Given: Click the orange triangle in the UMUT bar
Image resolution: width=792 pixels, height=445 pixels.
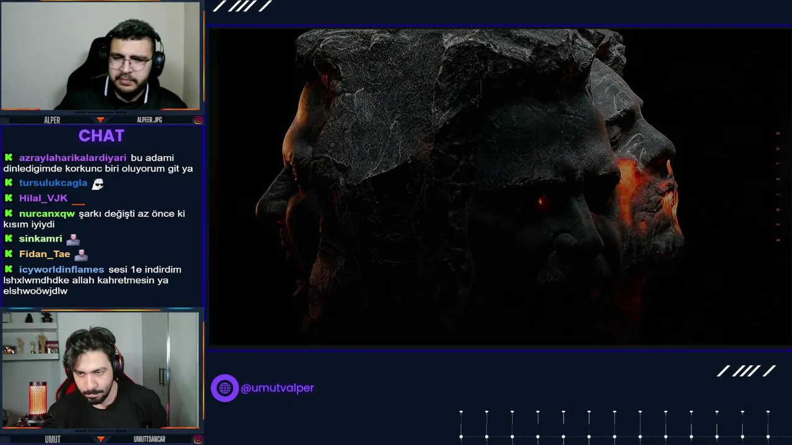Looking at the screenshot, I should pyautogui.click(x=100, y=439).
